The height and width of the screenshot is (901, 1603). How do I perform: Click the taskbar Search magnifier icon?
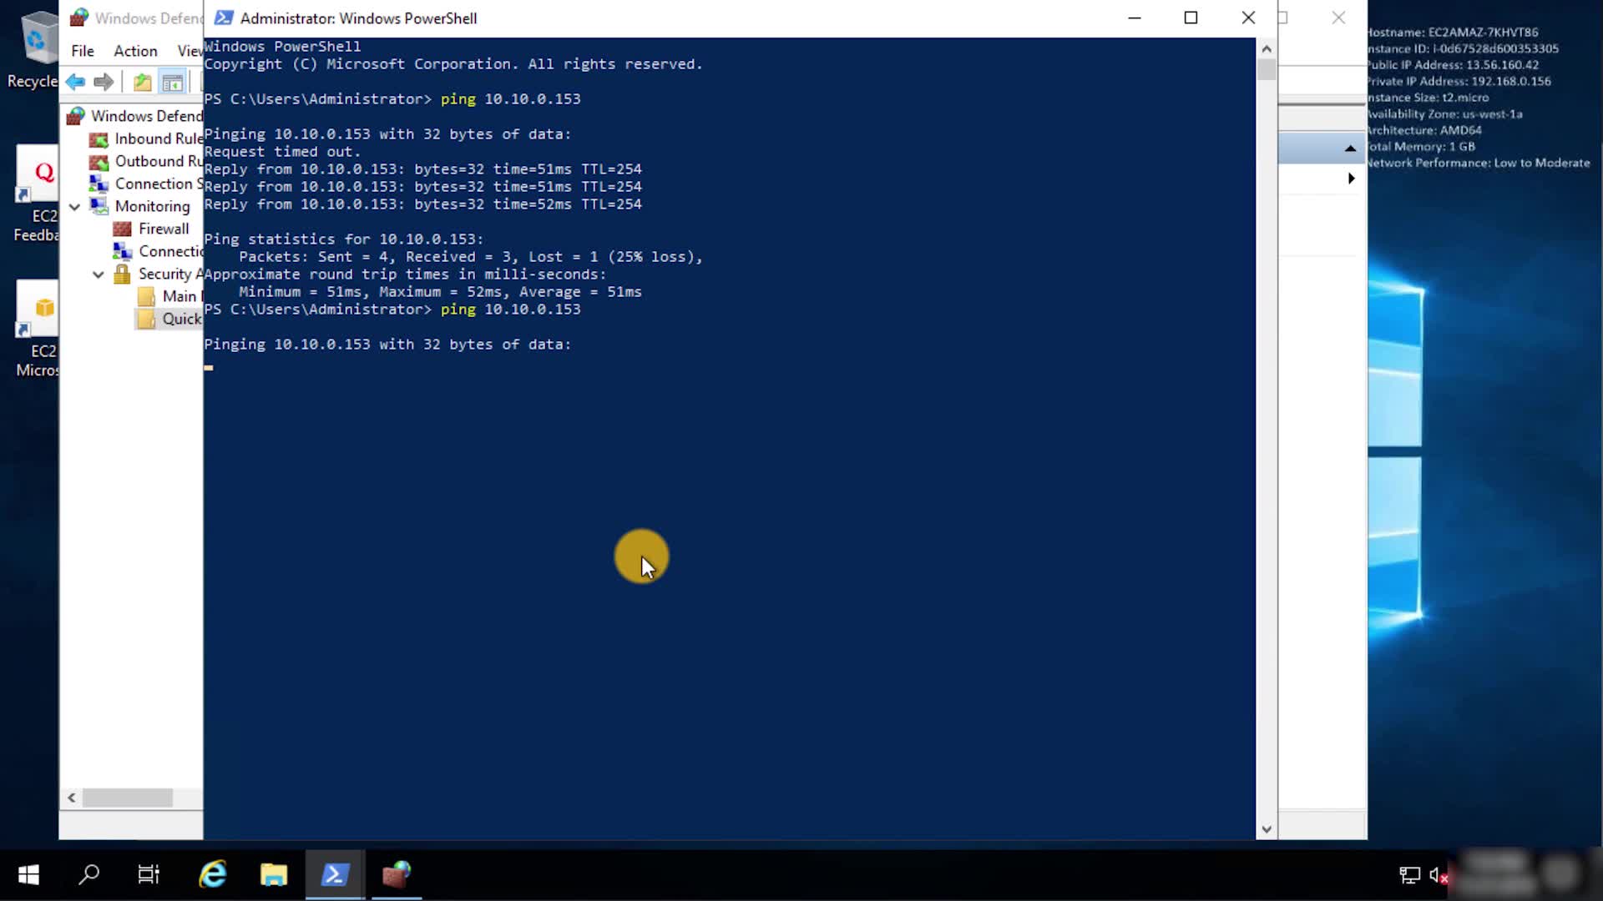click(88, 874)
